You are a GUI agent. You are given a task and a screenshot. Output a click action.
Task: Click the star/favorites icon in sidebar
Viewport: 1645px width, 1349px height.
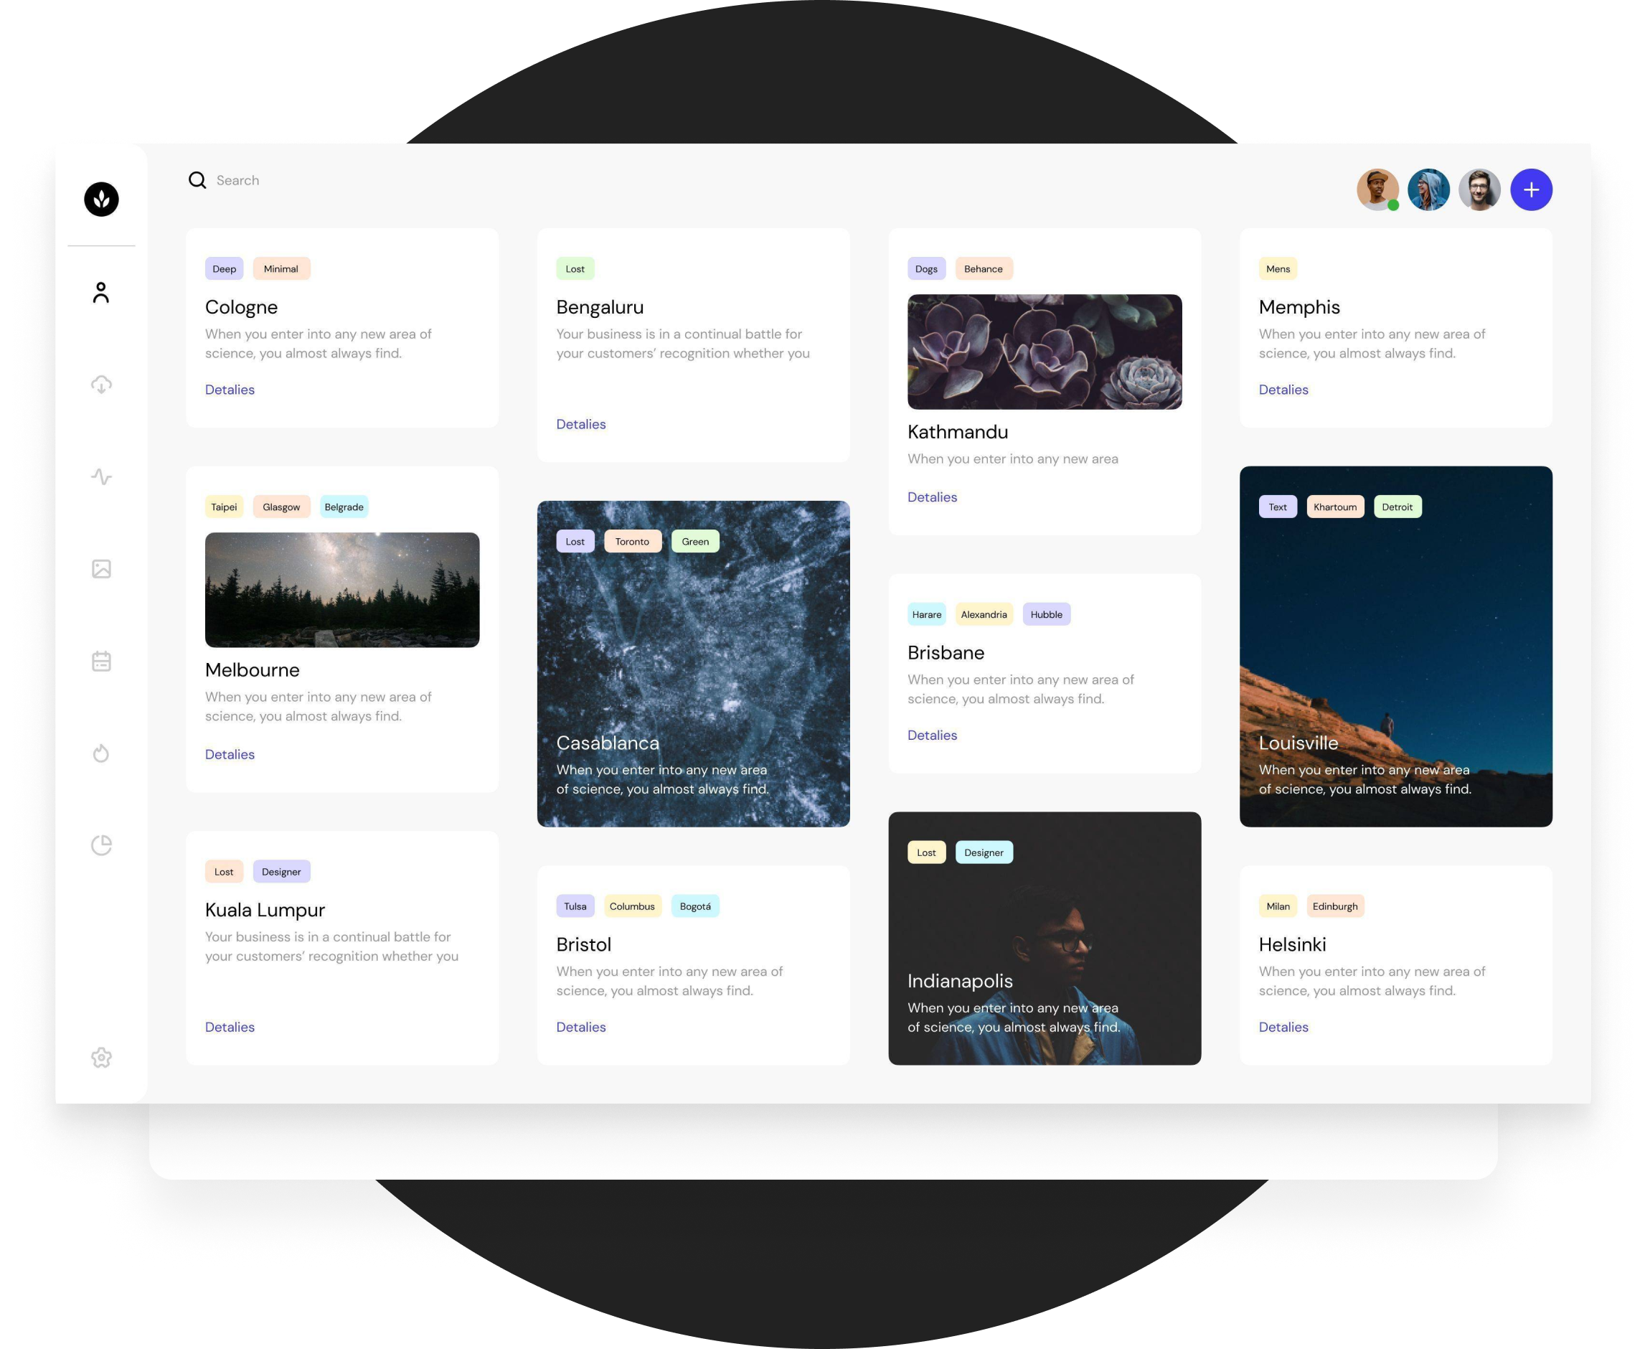pos(101,1056)
